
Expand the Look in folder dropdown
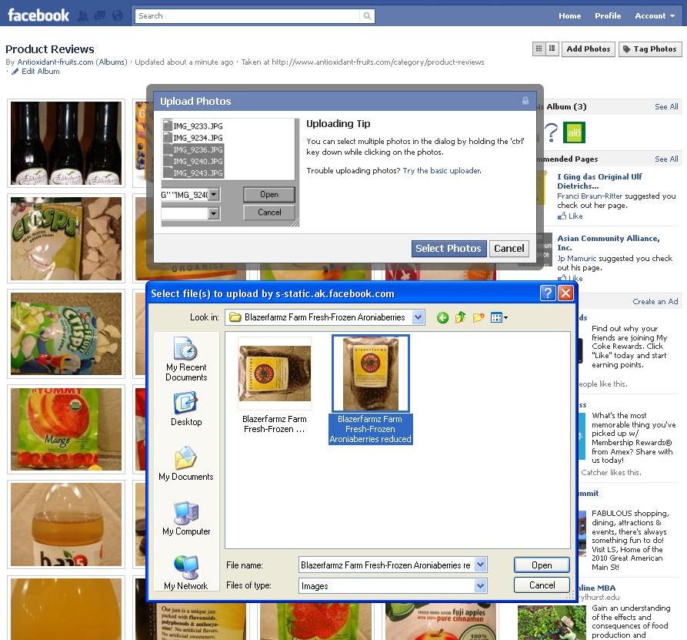418,317
